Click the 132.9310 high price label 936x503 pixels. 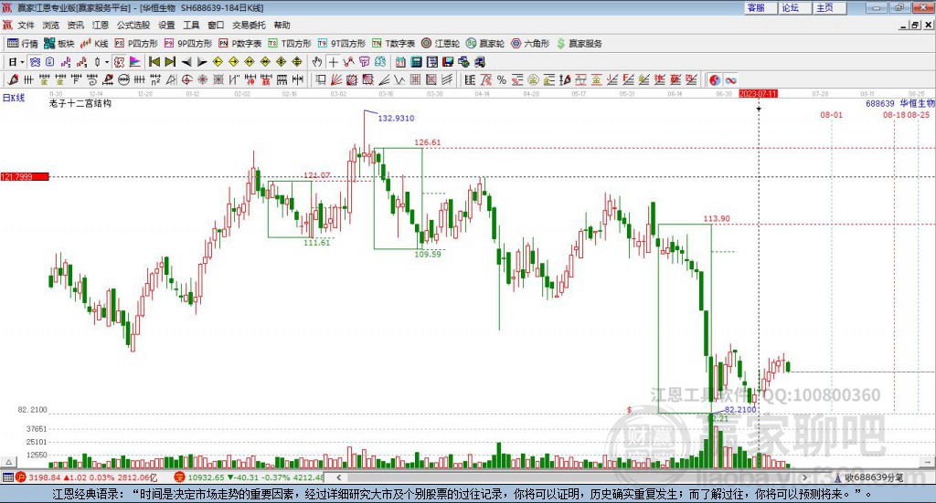[x=396, y=118]
